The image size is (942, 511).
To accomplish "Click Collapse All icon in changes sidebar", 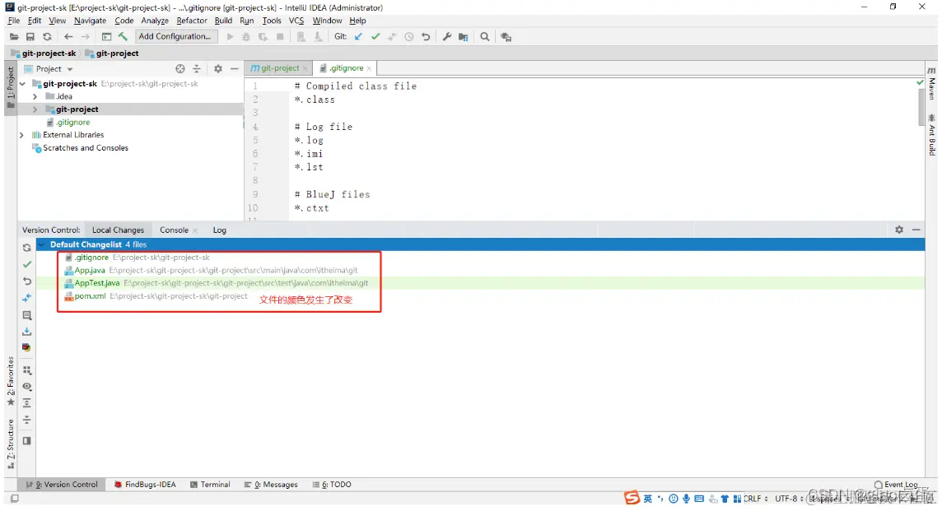I will pyautogui.click(x=27, y=420).
